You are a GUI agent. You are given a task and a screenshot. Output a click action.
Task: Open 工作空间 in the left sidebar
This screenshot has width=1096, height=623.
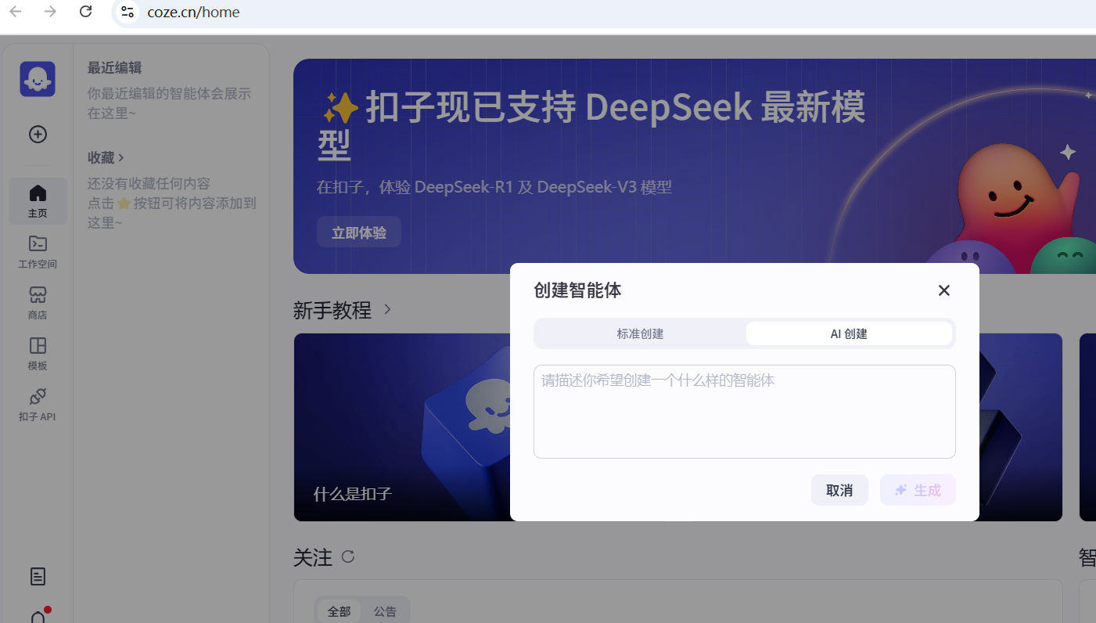[x=38, y=252]
